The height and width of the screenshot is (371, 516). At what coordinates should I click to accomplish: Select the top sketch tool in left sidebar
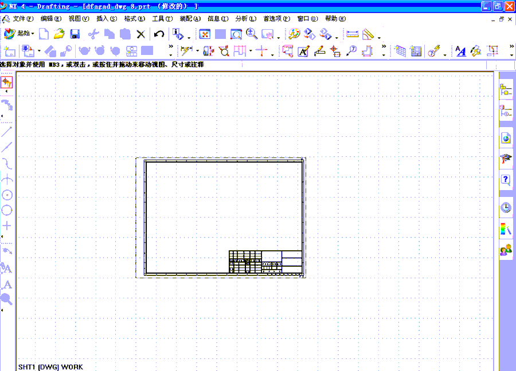pyautogui.click(x=6, y=82)
